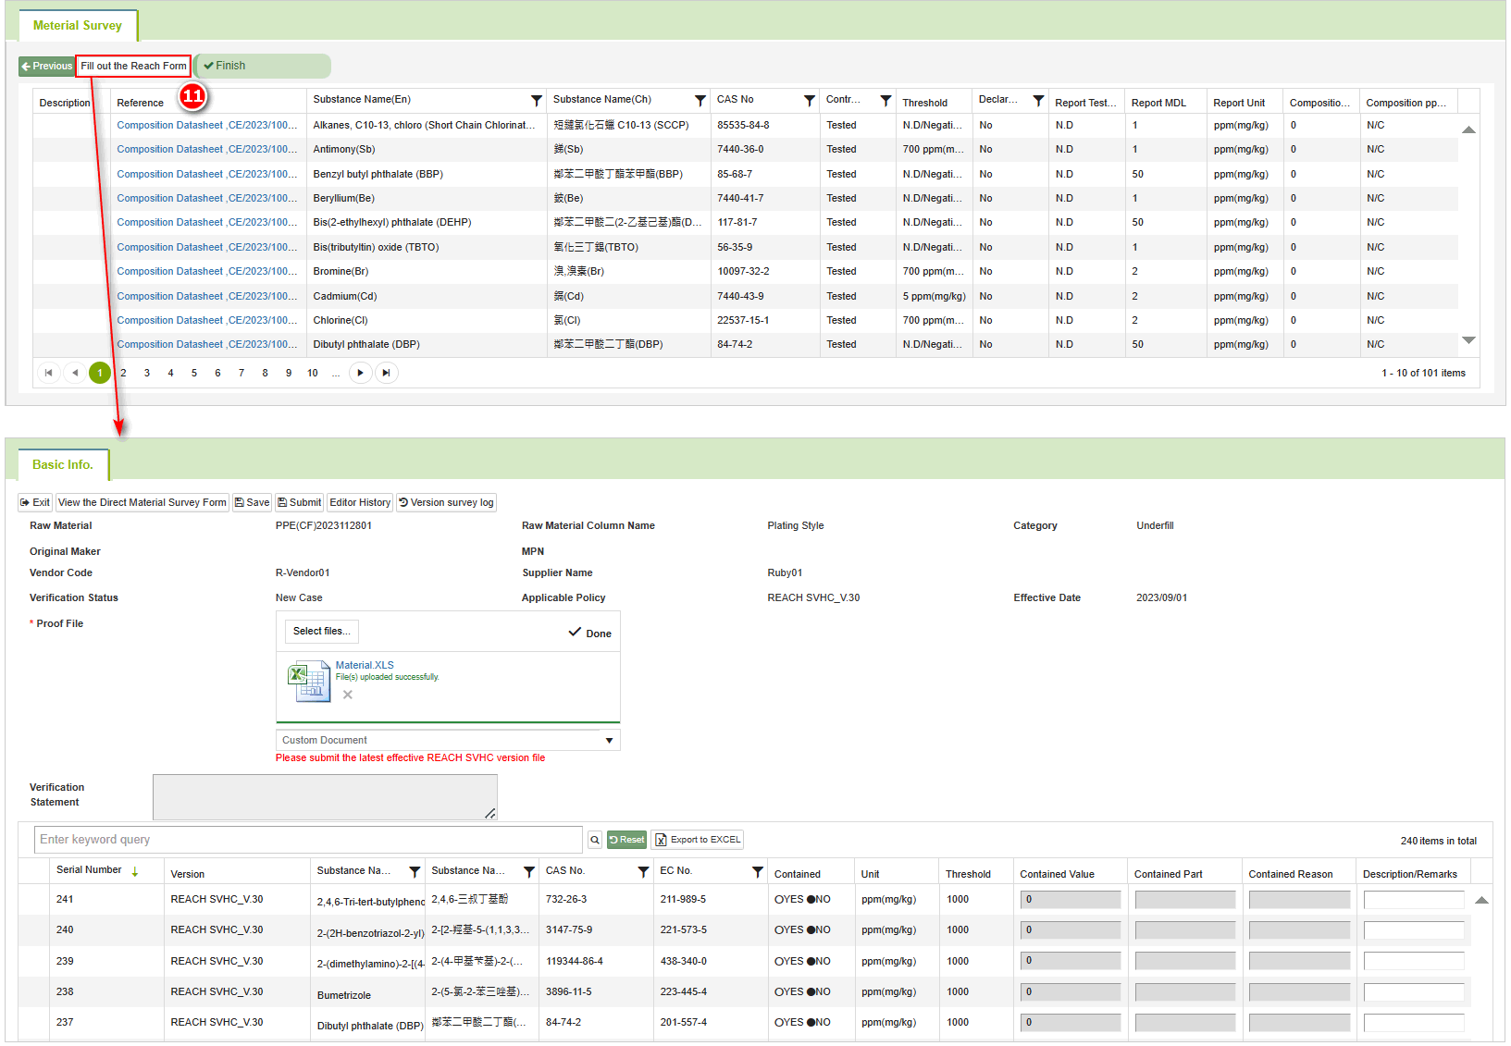Click the keyword search magnifier icon
This screenshot has width=1511, height=1046.
tap(595, 840)
